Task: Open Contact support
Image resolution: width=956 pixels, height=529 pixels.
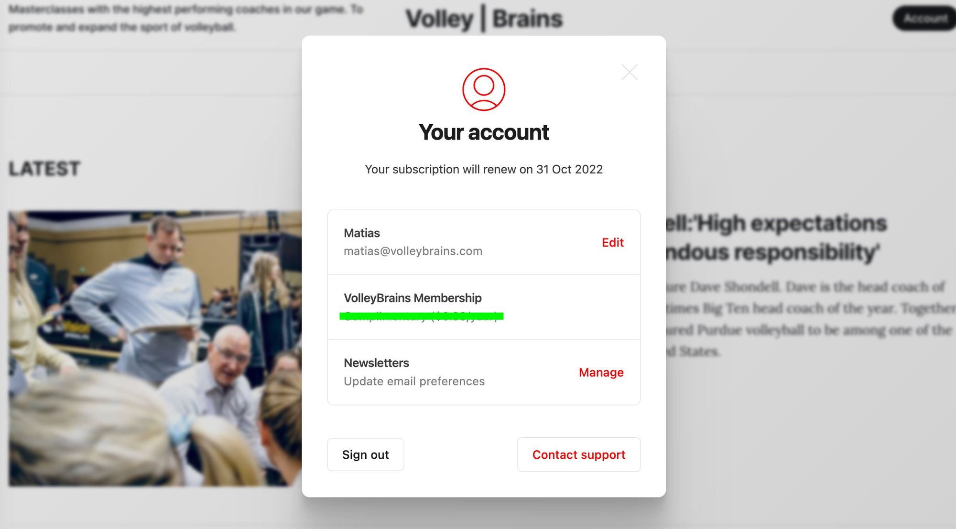Action: pyautogui.click(x=578, y=454)
